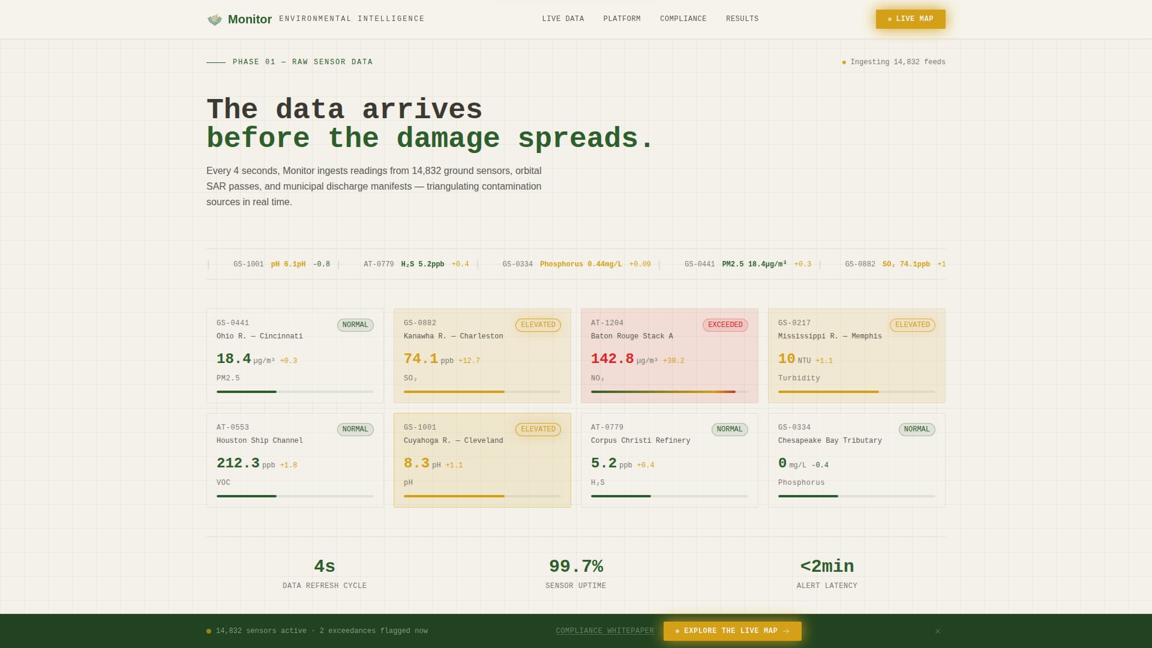
Task: Click Explore the Live Map button
Action: (732, 631)
